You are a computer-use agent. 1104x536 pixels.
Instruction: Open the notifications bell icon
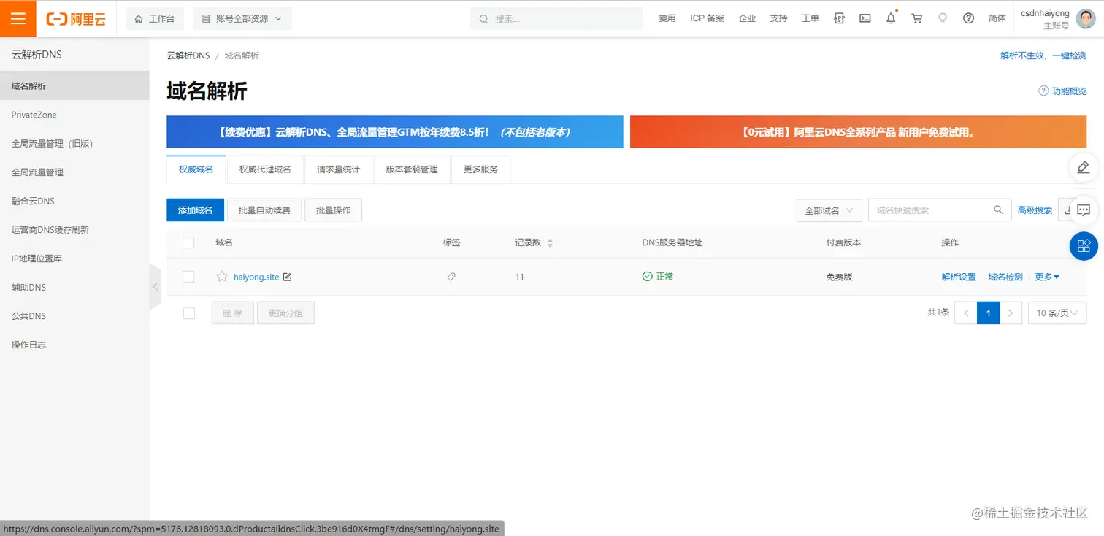coord(891,18)
